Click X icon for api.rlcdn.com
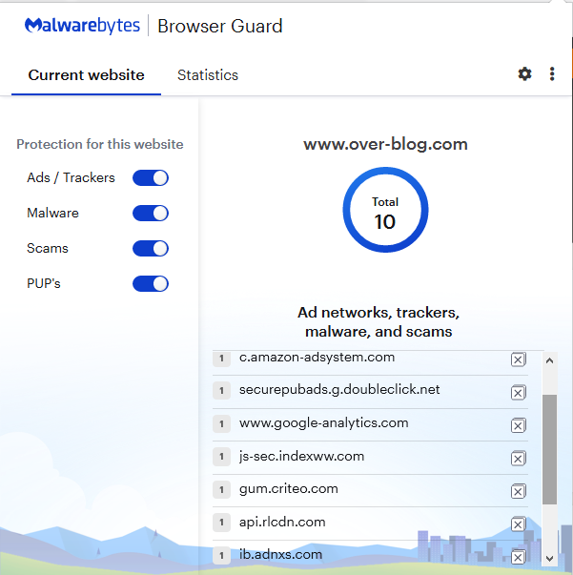Image resolution: width=573 pixels, height=575 pixels. (518, 524)
